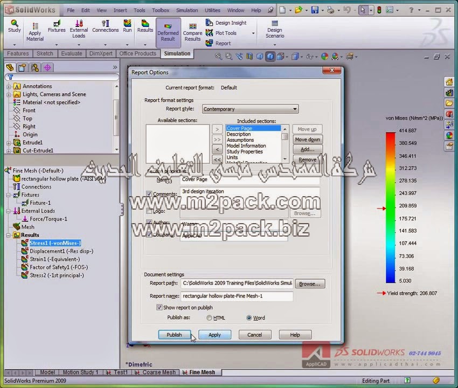The image size is (458, 388).
Task: Launch Design Insight plot
Action: [226, 23]
